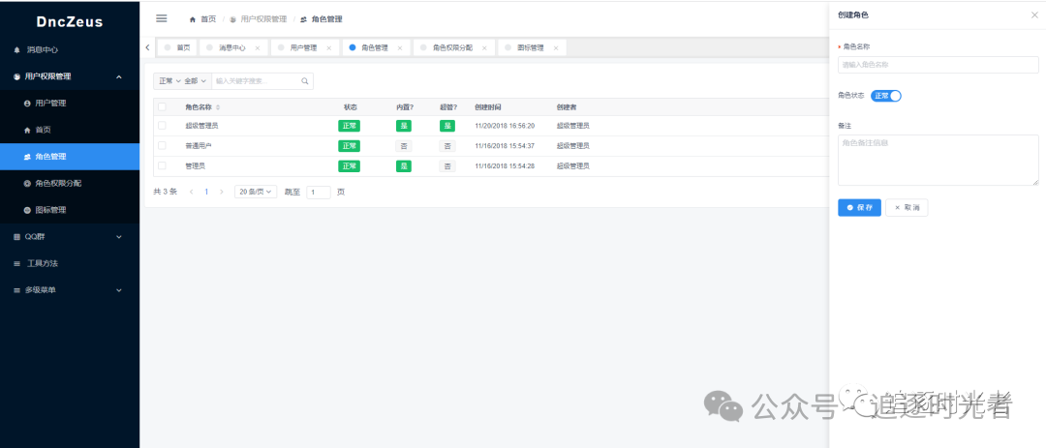Viewport: 1046px width, 448px height.
Task: Click the 管理员 role name cell
Action: click(x=195, y=165)
